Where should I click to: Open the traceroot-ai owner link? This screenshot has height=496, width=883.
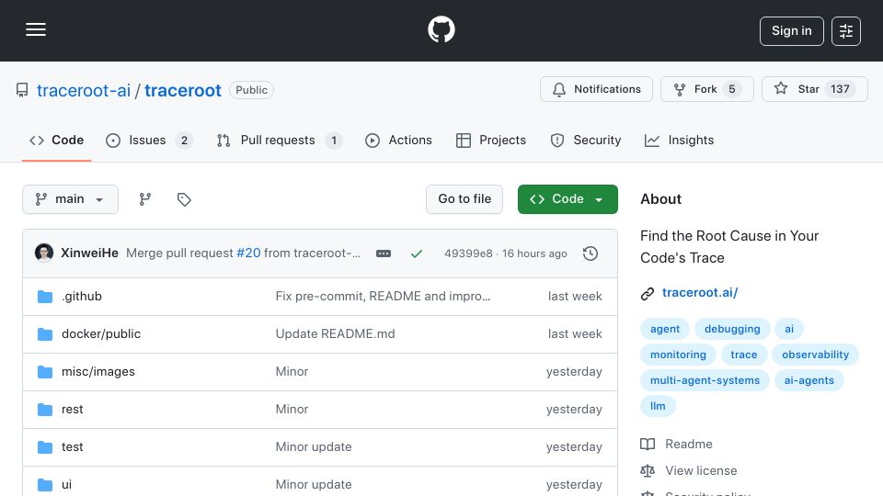pos(84,90)
